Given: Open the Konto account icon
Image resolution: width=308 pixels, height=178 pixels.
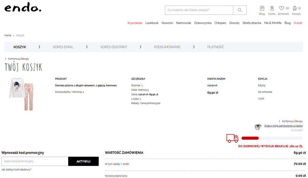Looking at the screenshot, I should 272,9.
